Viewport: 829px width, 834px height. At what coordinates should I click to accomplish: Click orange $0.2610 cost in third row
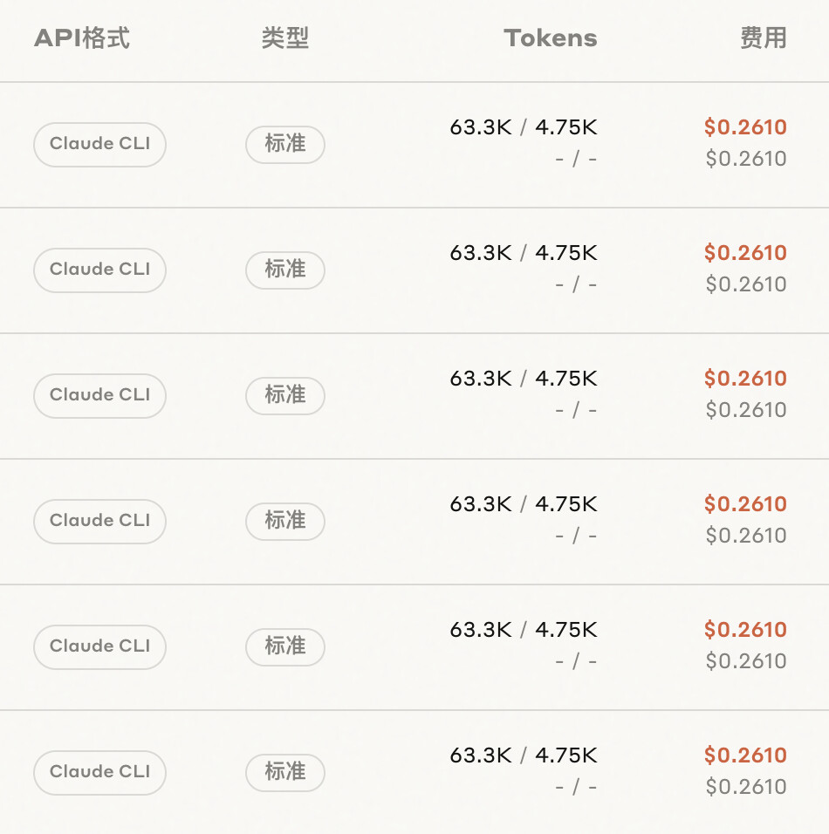pyautogui.click(x=745, y=378)
